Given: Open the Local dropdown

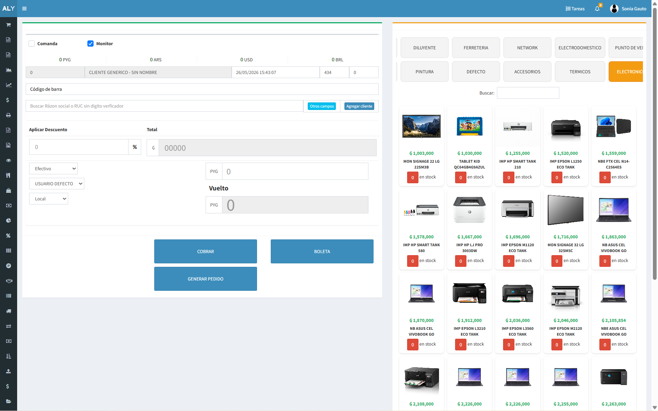Looking at the screenshot, I should [49, 199].
